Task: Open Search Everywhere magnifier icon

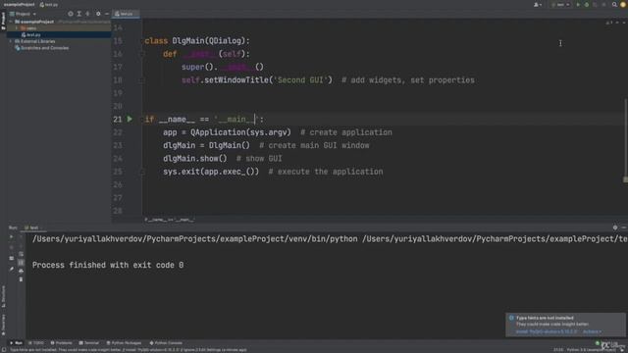Action: [x=614, y=4]
